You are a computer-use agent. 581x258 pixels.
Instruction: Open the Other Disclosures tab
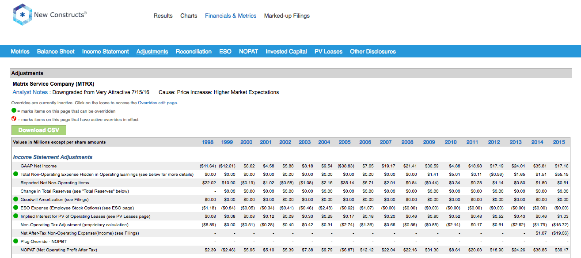coord(373,52)
